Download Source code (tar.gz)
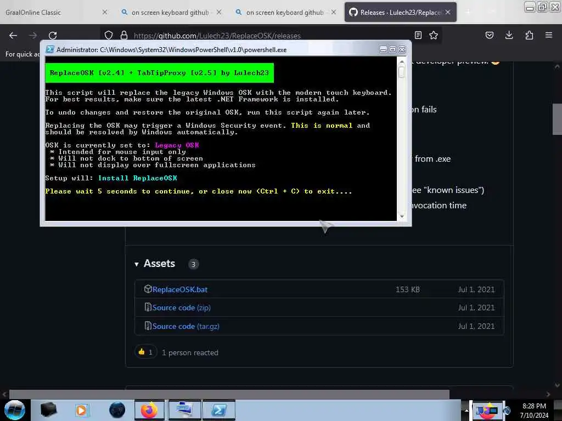Image resolution: width=562 pixels, height=421 pixels. pyautogui.click(x=186, y=326)
